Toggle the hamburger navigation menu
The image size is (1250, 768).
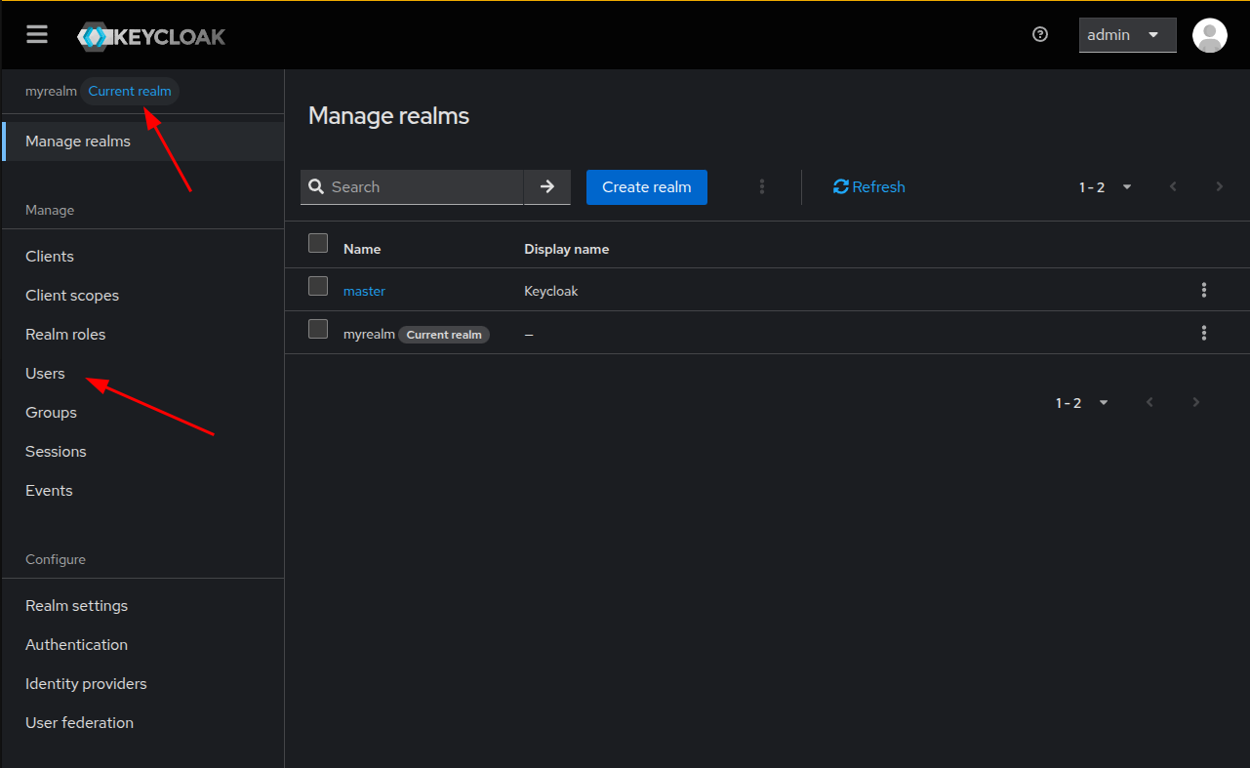coord(37,35)
